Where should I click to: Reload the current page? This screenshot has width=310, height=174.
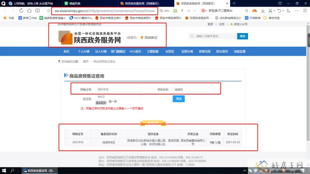[21, 11]
